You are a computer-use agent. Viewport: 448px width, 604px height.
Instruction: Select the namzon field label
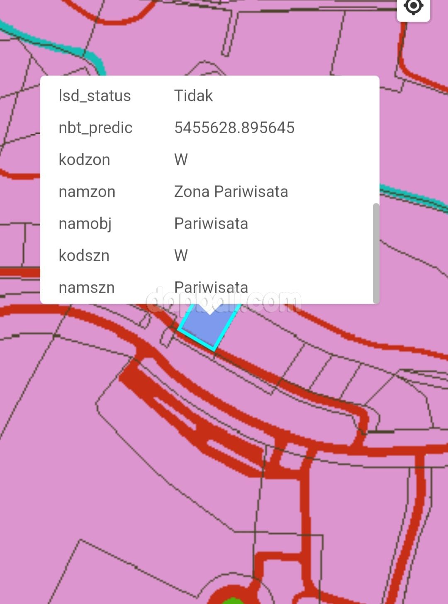tap(87, 192)
